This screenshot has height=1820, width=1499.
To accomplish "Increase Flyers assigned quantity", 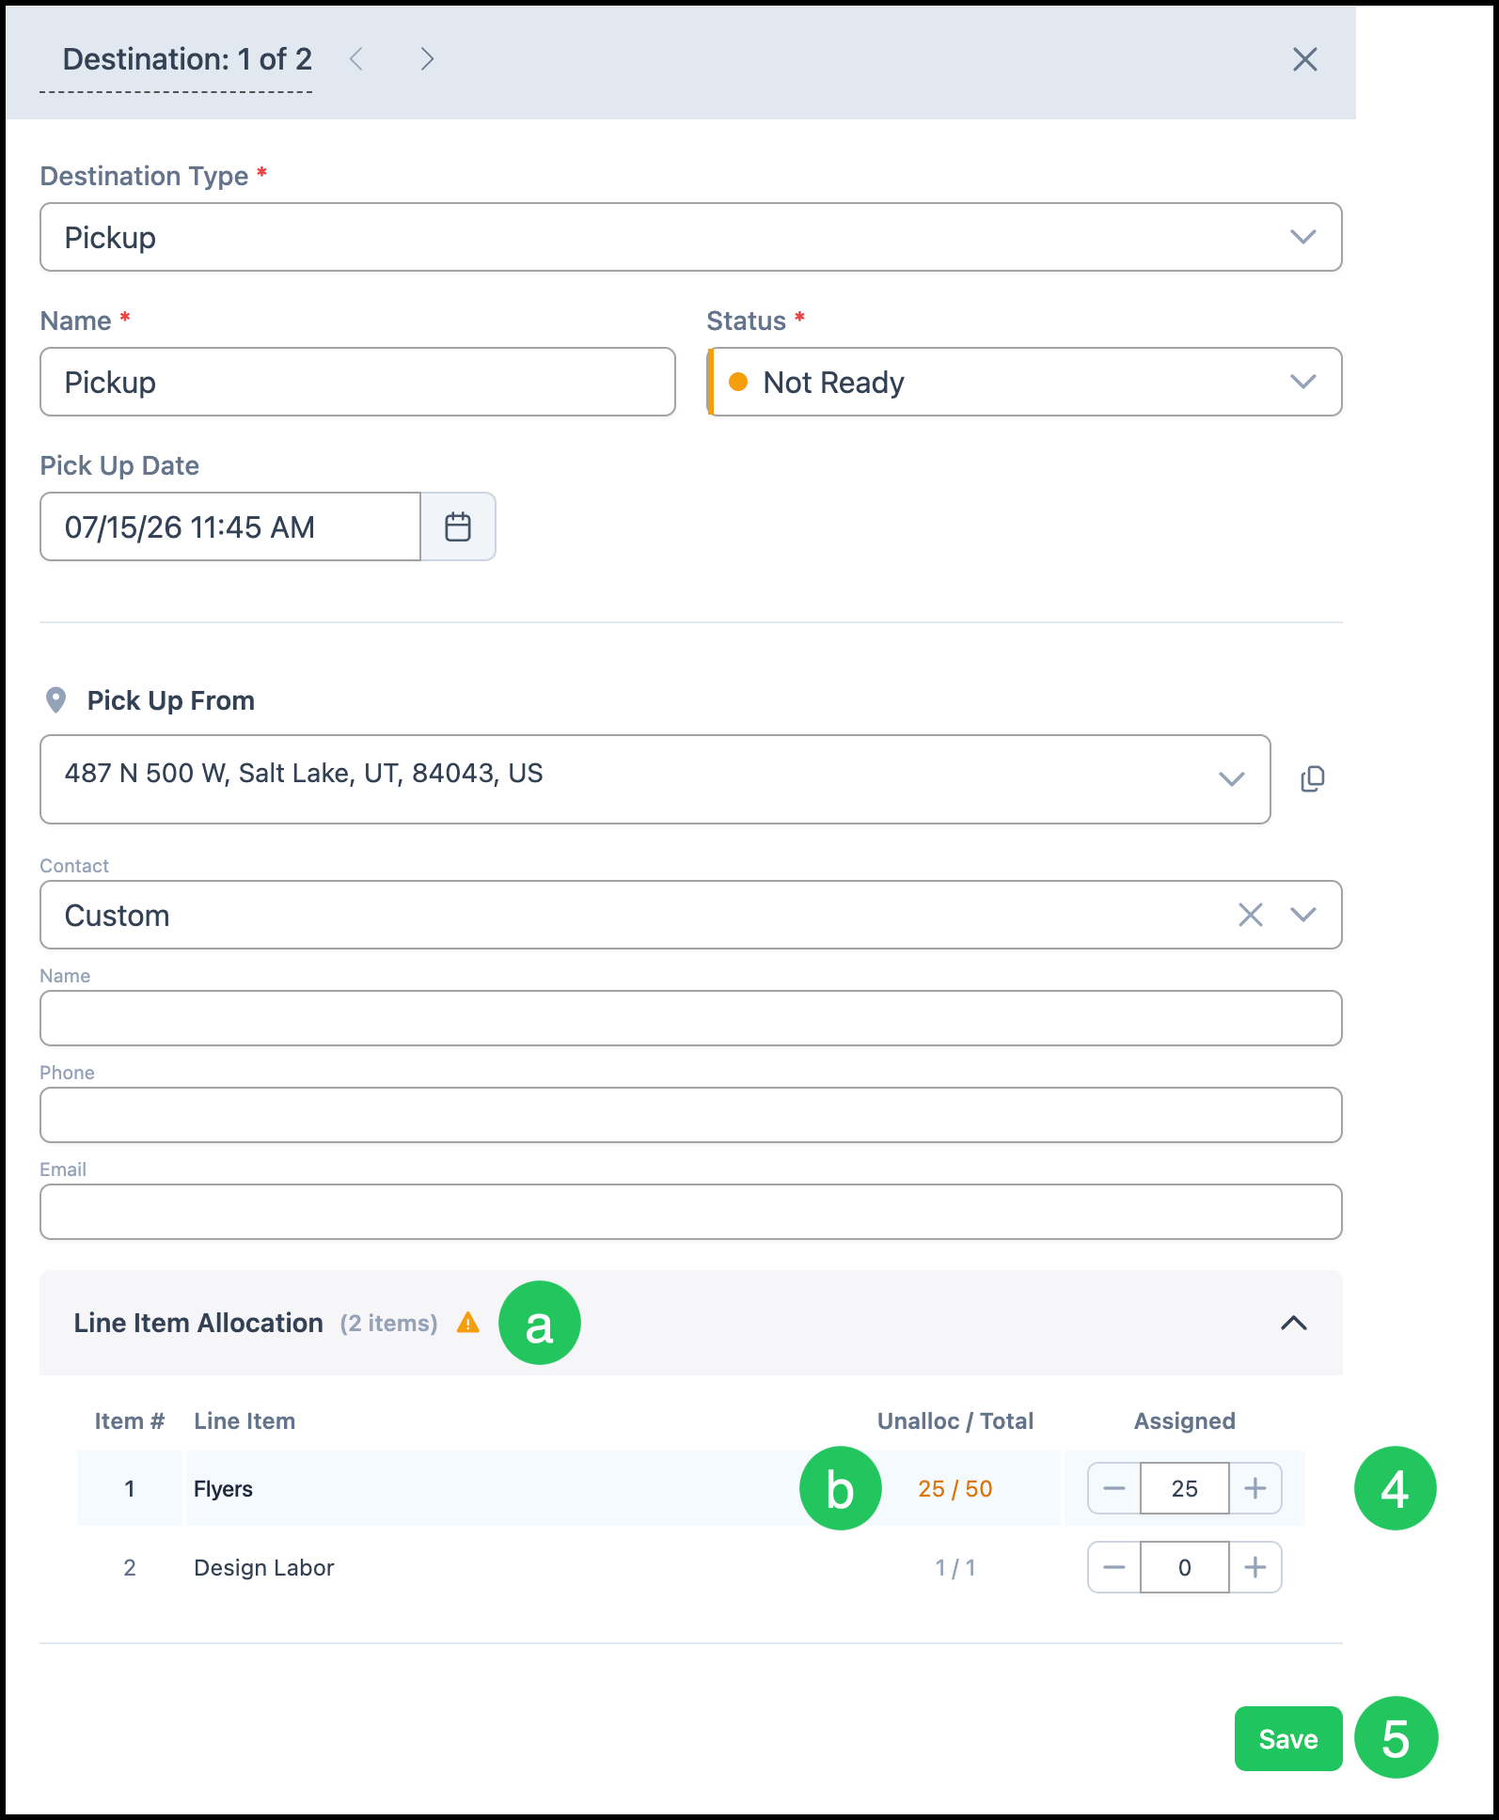I will (1255, 1488).
